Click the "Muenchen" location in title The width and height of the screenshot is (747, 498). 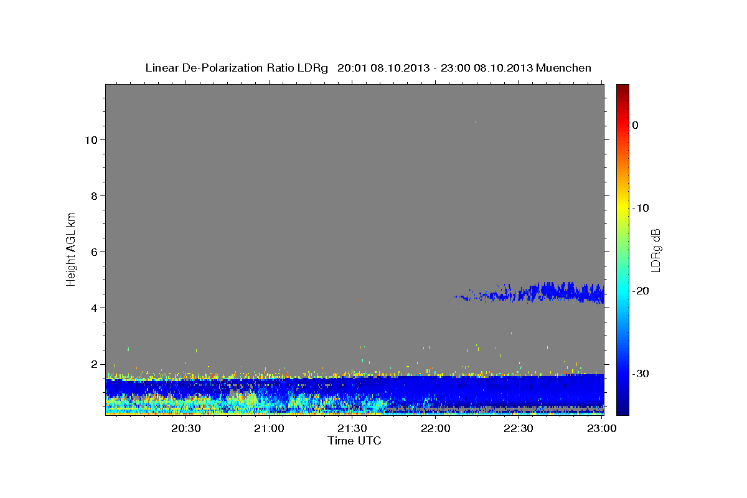pyautogui.click(x=563, y=68)
